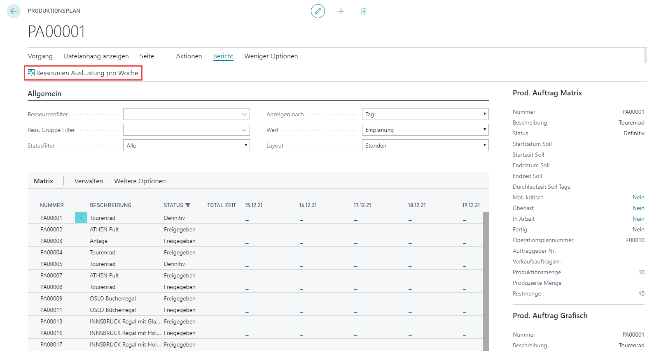This screenshot has height=351, width=647.
Task: Select row number PA00017
Action: pos(51,344)
